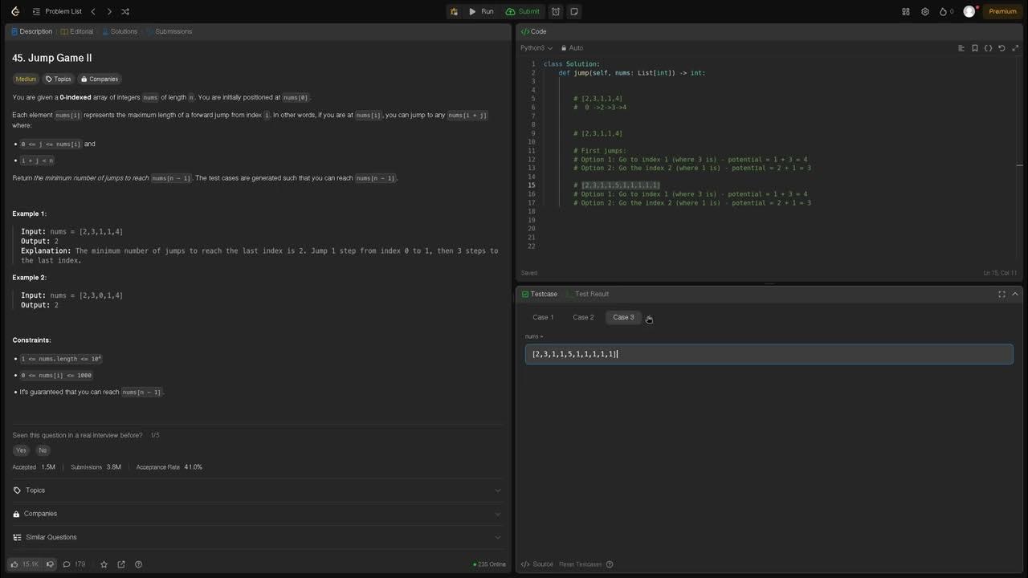
Task: Like the problem with thumbs up
Action: 24,564
